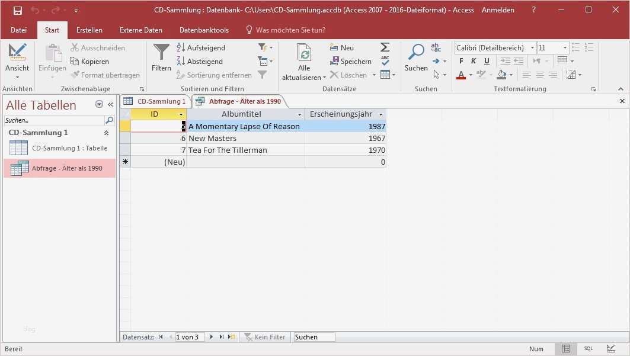The width and height of the screenshot is (630, 356).
Task: Open the Suchen find tool
Action: (x=415, y=59)
